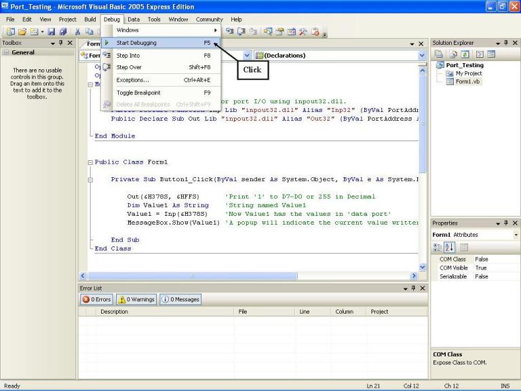The height and width of the screenshot is (391, 521).
Task: Click the Open File folder icon
Action: coord(22,32)
